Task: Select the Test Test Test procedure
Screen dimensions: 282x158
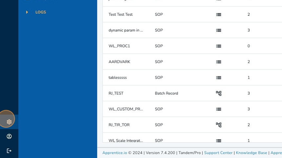Action: tap(121, 15)
